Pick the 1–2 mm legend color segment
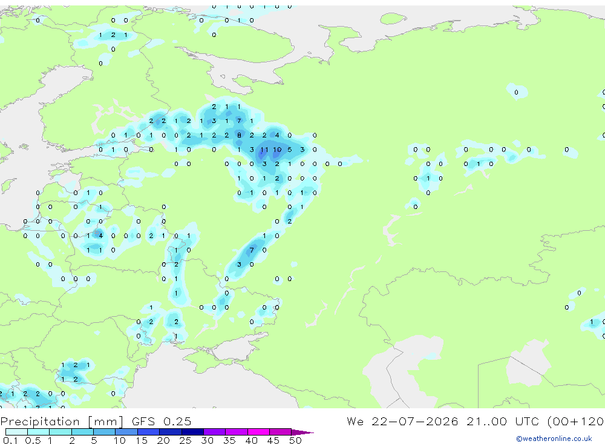The image size is (605, 444). 60,432
